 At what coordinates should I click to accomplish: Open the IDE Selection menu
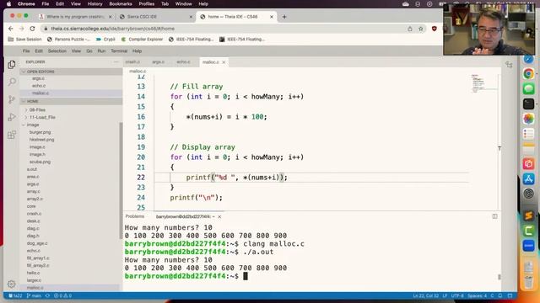[57, 50]
